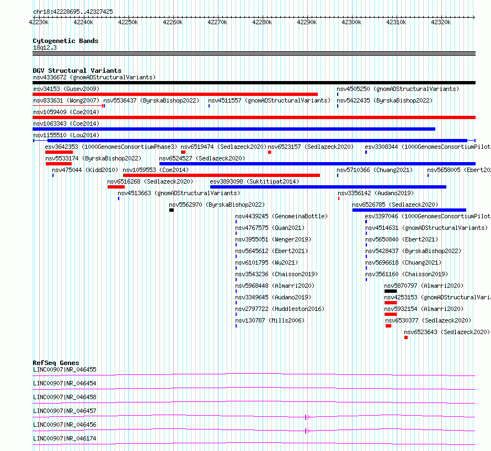The image size is (491, 451).
Task: Click the DGV Structural Variants track title
Action: tap(77, 71)
